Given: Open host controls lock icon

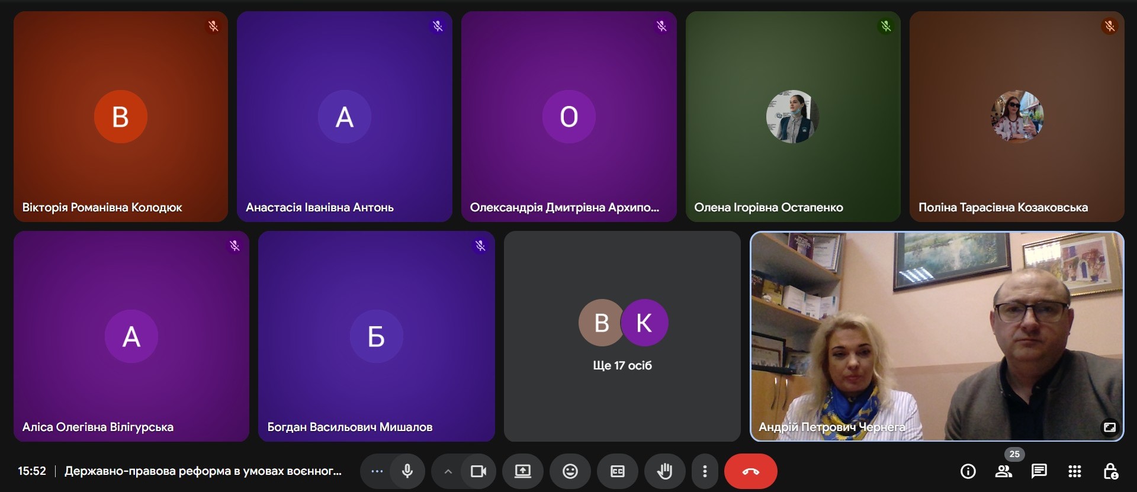Looking at the screenshot, I should (x=1110, y=471).
